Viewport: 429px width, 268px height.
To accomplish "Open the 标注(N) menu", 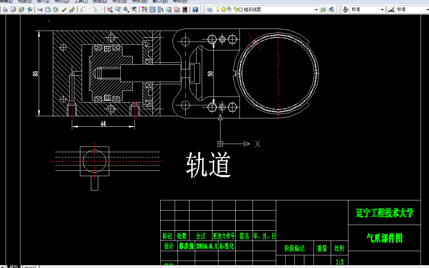I will tap(119, 1).
